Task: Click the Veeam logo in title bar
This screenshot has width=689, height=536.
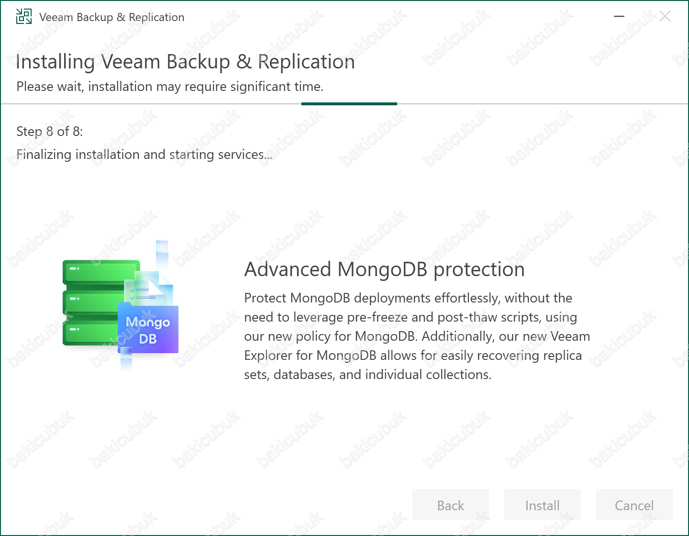Action: 24,17
